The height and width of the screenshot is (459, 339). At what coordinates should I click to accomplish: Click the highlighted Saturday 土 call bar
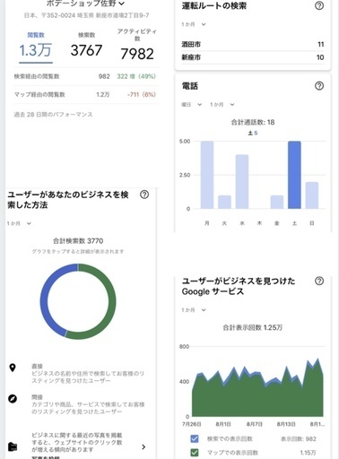[294, 175]
